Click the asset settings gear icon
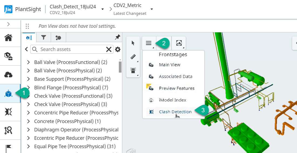 click(x=118, y=49)
